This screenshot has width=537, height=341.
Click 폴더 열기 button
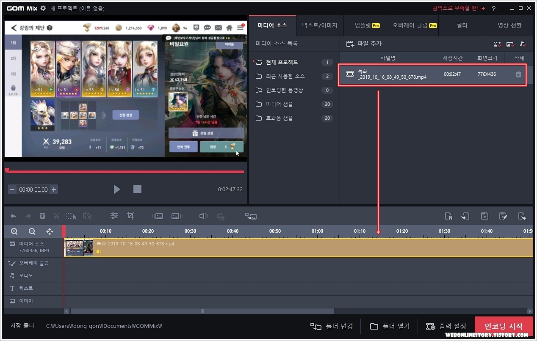[x=390, y=326]
